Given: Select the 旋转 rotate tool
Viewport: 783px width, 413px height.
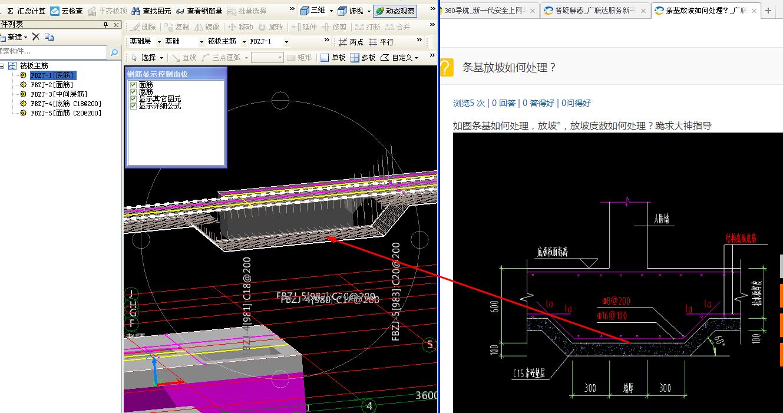Looking at the screenshot, I should pyautogui.click(x=271, y=27).
